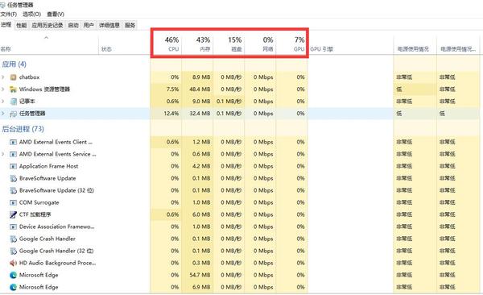Switch to the 服务 tab
The height and width of the screenshot is (295, 483).
pyautogui.click(x=130, y=26)
